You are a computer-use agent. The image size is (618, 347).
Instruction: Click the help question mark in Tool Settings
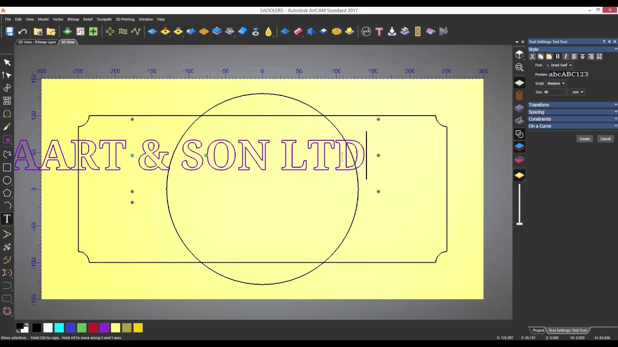click(604, 42)
